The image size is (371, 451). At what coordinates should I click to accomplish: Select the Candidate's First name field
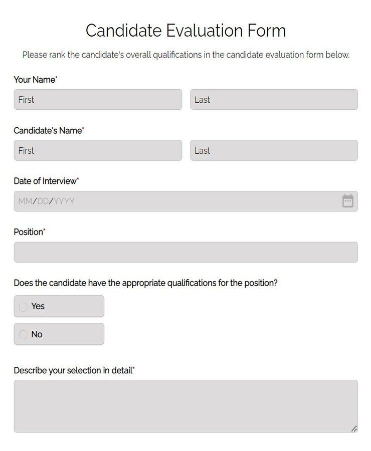(x=97, y=150)
